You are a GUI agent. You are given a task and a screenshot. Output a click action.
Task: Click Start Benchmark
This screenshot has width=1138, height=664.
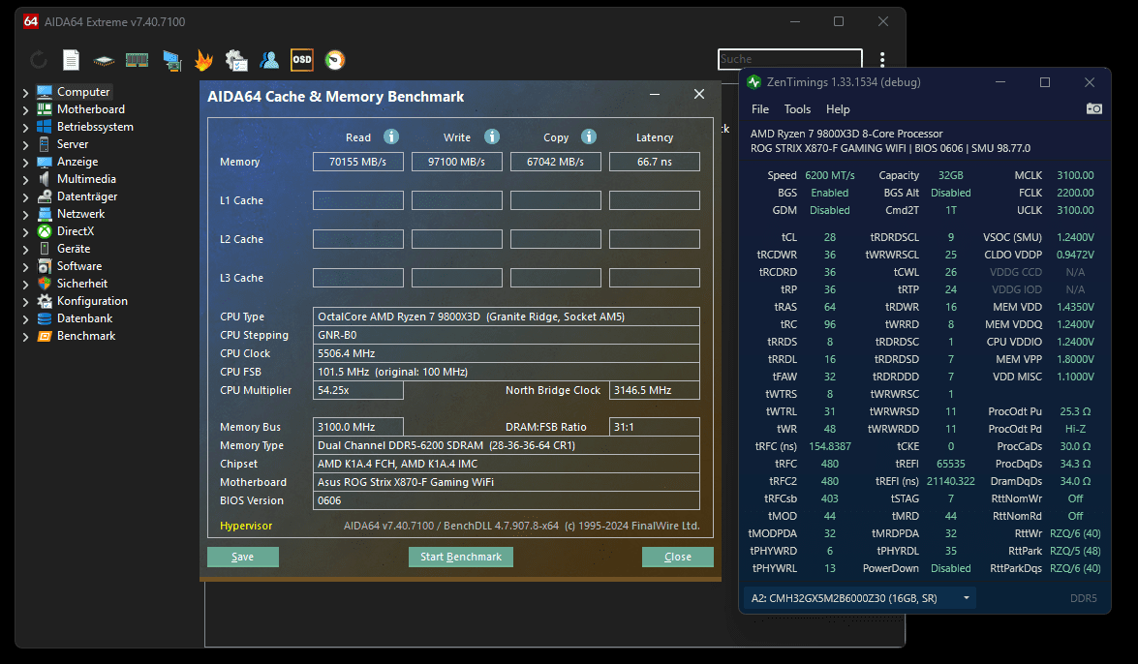click(461, 557)
